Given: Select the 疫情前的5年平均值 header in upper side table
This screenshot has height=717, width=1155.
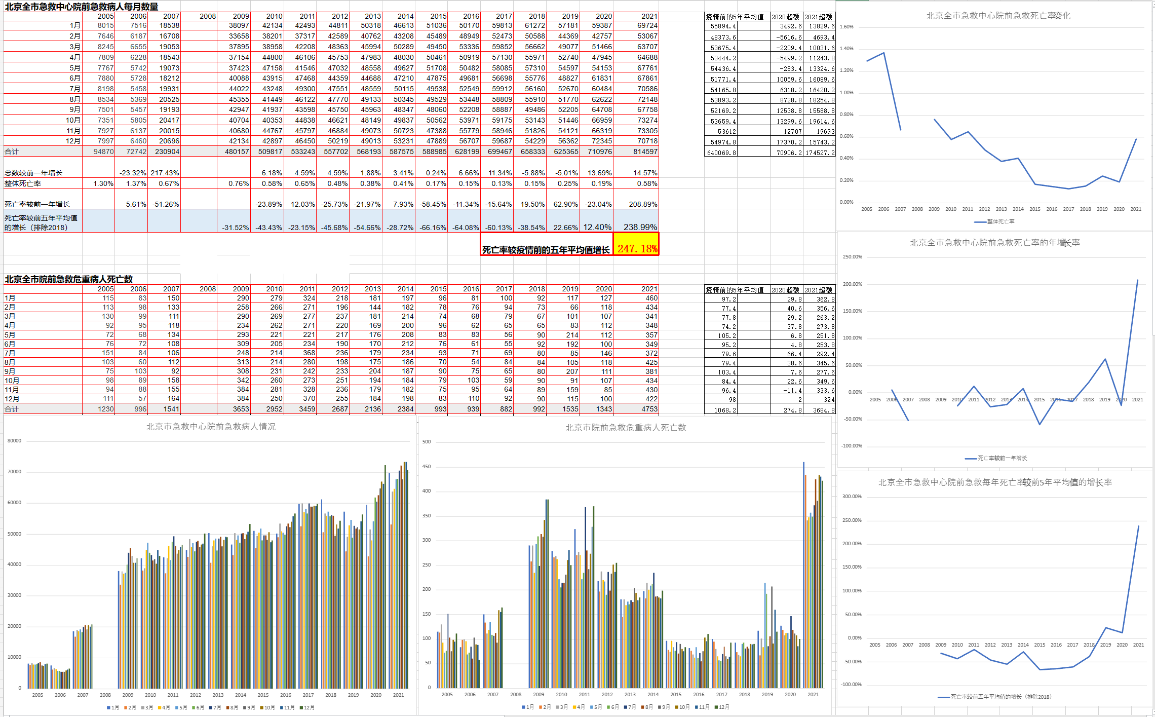Looking at the screenshot, I should [x=735, y=17].
